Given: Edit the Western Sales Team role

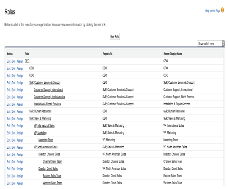Looking at the screenshot, I should click(x=8, y=183).
